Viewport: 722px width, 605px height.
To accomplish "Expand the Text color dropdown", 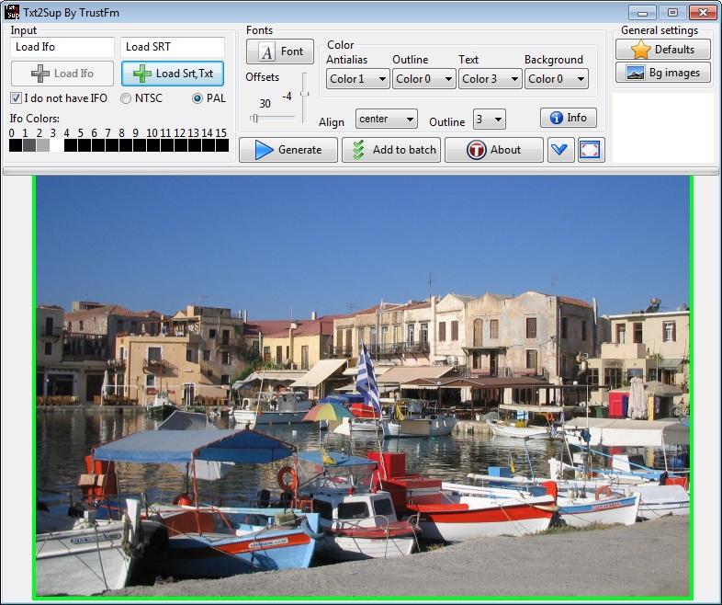I will (x=490, y=79).
